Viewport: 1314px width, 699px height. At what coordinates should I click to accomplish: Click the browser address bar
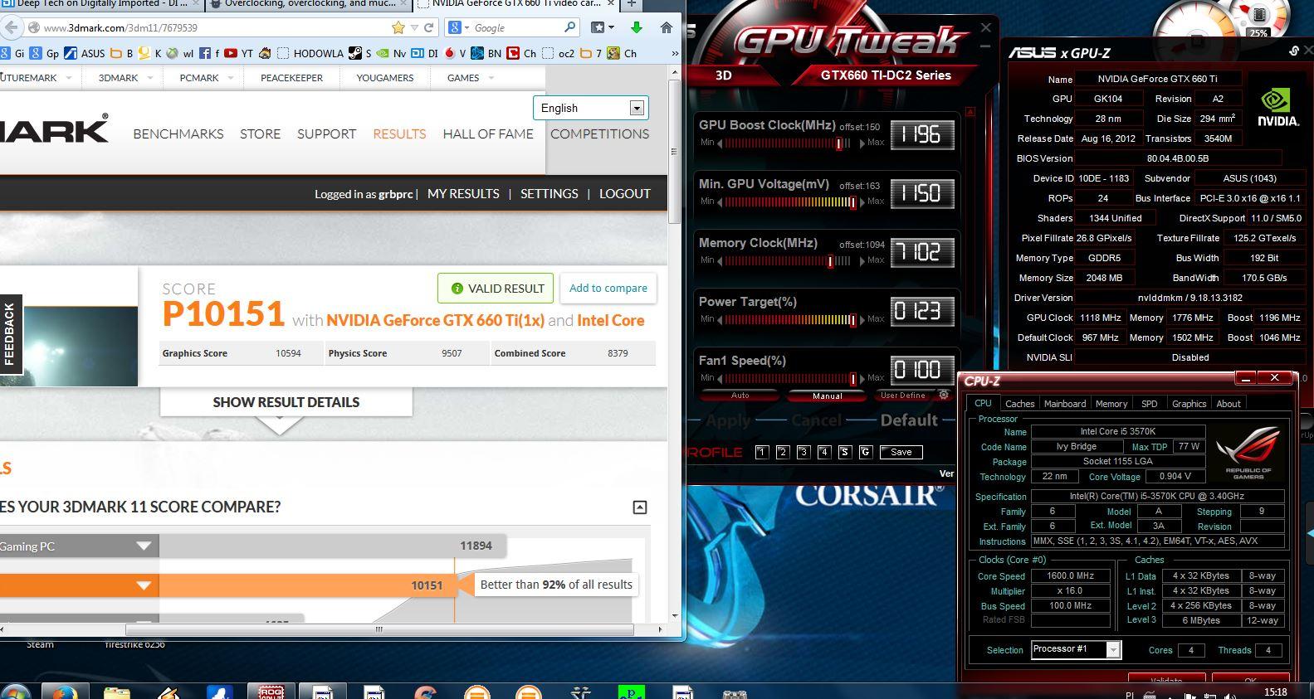tap(212, 27)
